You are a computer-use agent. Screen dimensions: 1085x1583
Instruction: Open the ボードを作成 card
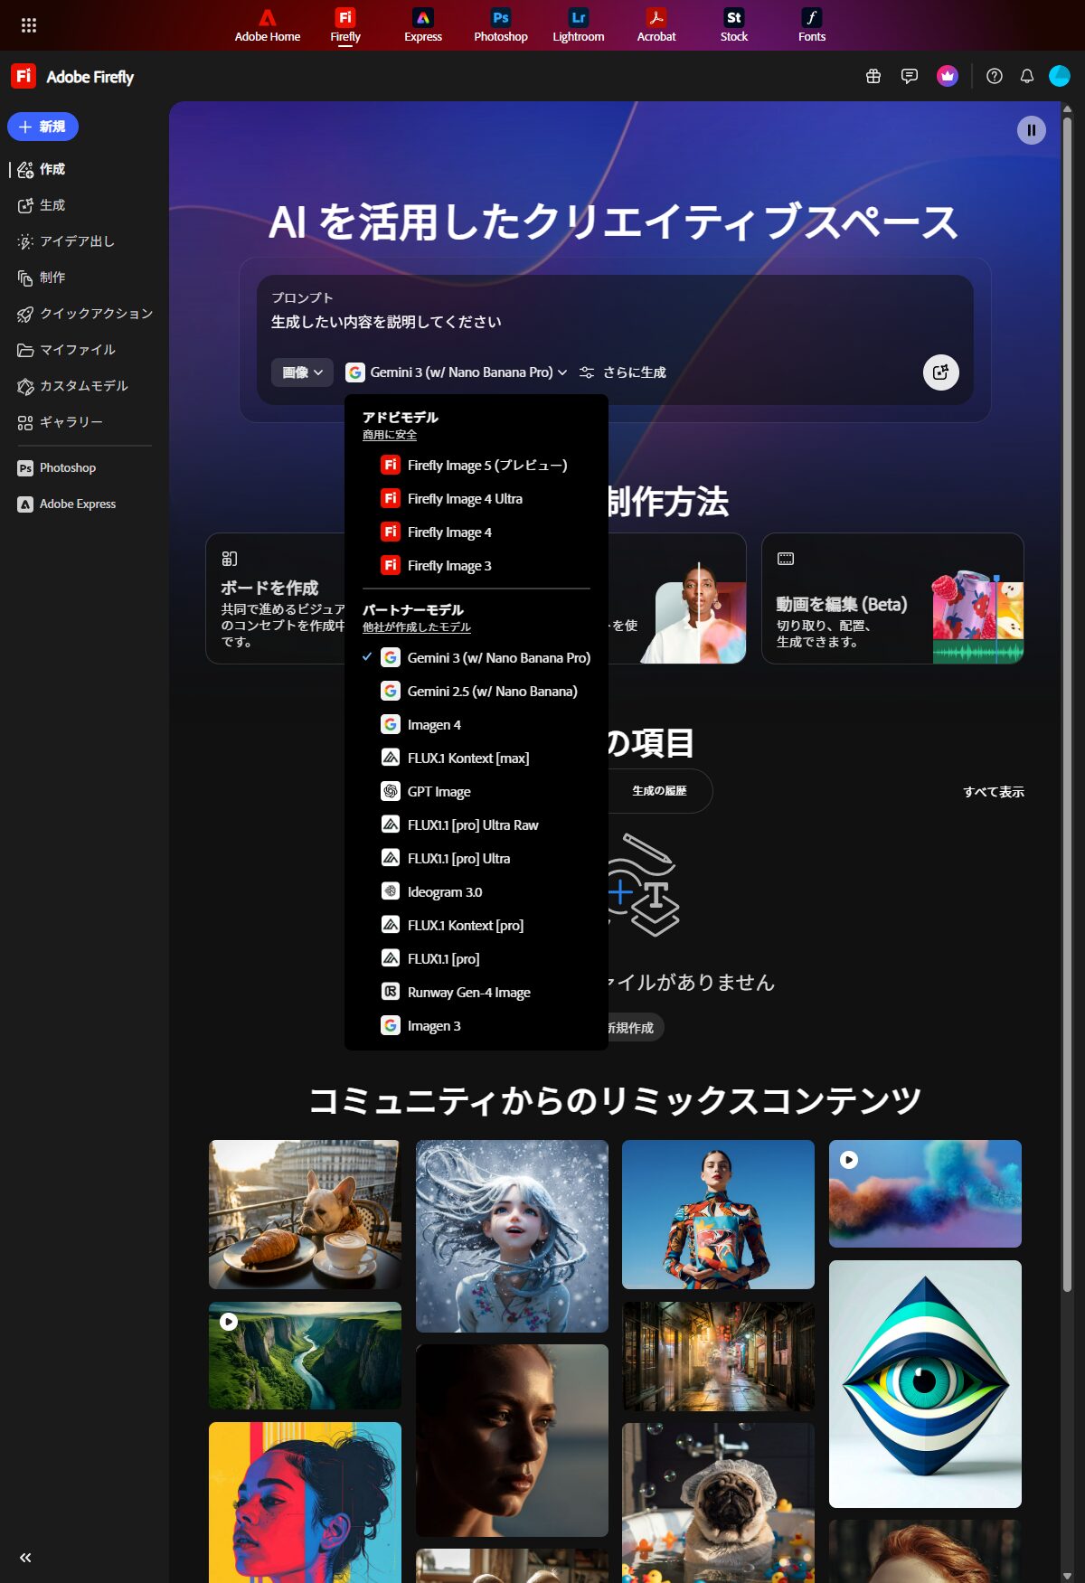pyautogui.click(x=276, y=598)
